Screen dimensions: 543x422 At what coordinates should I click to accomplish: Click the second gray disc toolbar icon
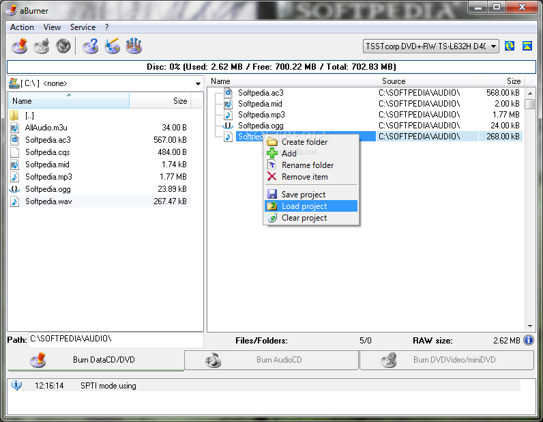[x=42, y=46]
